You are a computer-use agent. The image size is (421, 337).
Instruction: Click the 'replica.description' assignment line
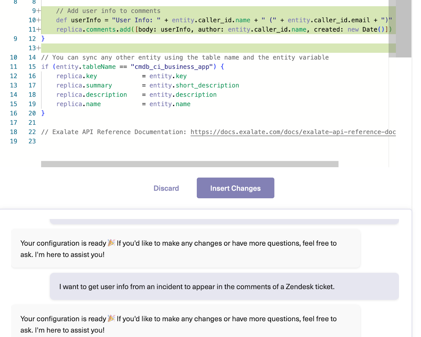tap(136, 95)
